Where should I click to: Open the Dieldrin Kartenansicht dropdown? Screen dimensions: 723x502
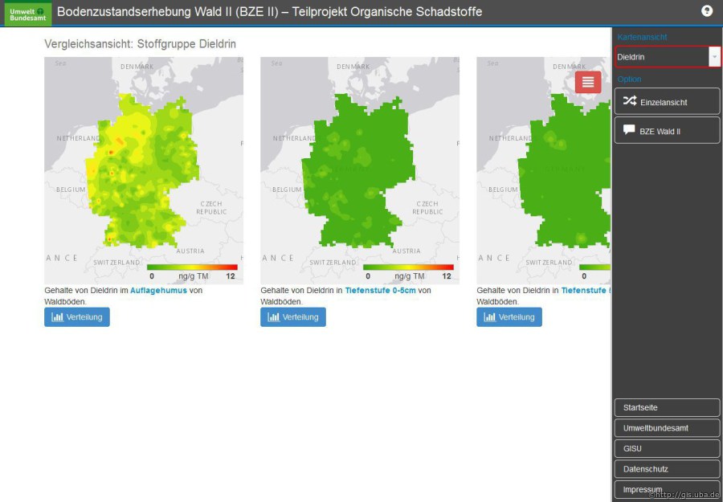[x=661, y=57]
